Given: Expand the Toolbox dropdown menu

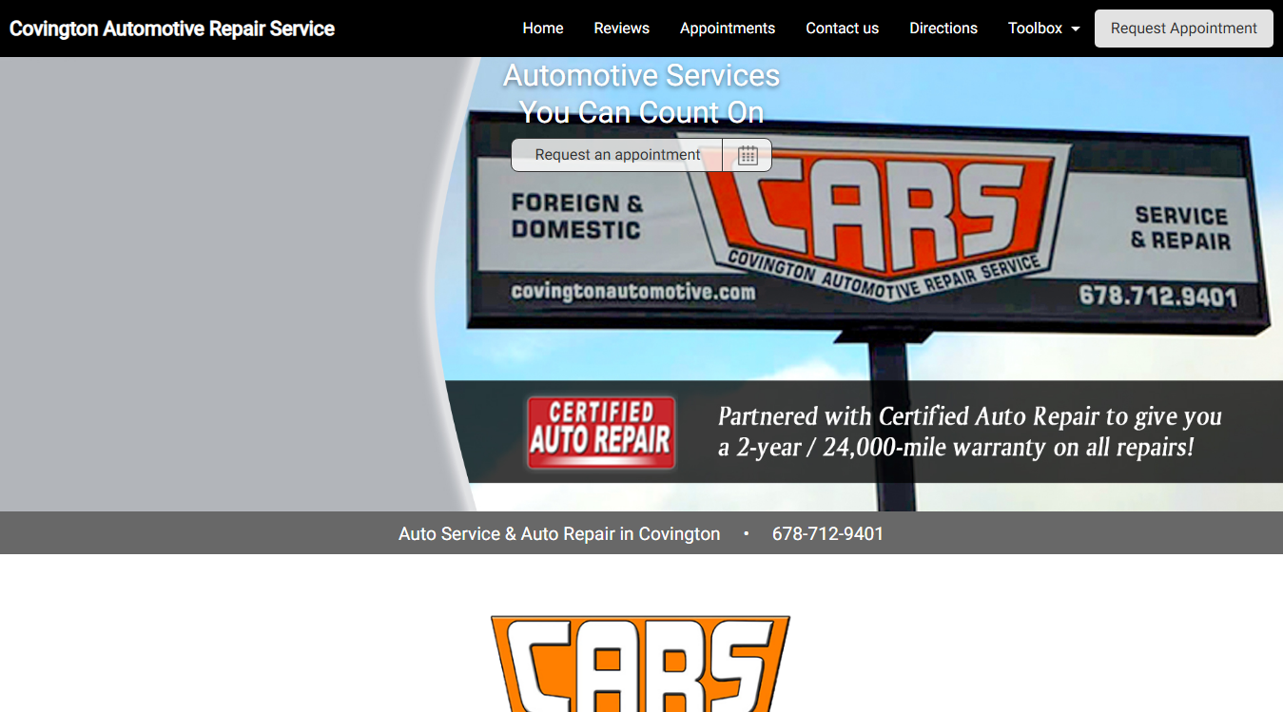Looking at the screenshot, I should point(1044,29).
